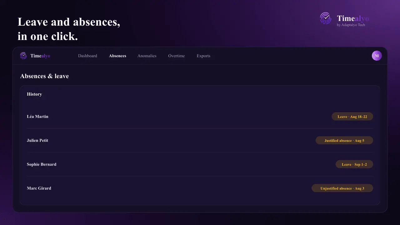This screenshot has width=400, height=225.
Task: Open the user avatar "M" menu
Action: point(377,56)
